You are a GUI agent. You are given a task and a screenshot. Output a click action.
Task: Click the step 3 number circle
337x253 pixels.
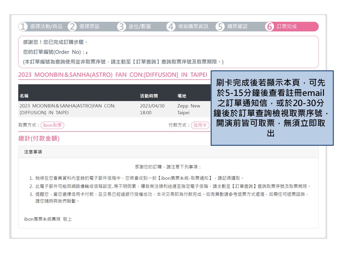[x=121, y=27]
